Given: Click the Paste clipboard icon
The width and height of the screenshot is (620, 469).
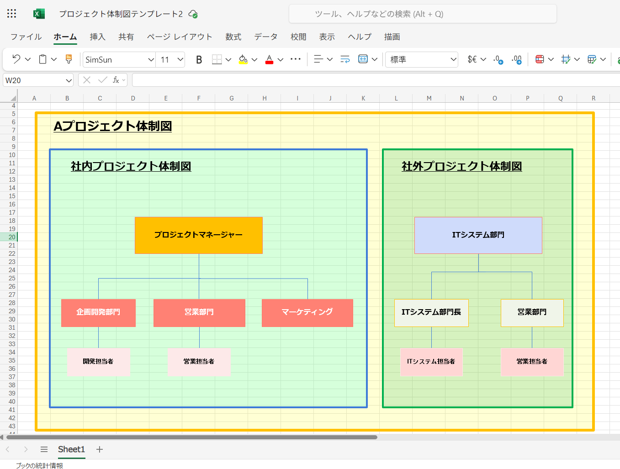Looking at the screenshot, I should click(x=43, y=59).
